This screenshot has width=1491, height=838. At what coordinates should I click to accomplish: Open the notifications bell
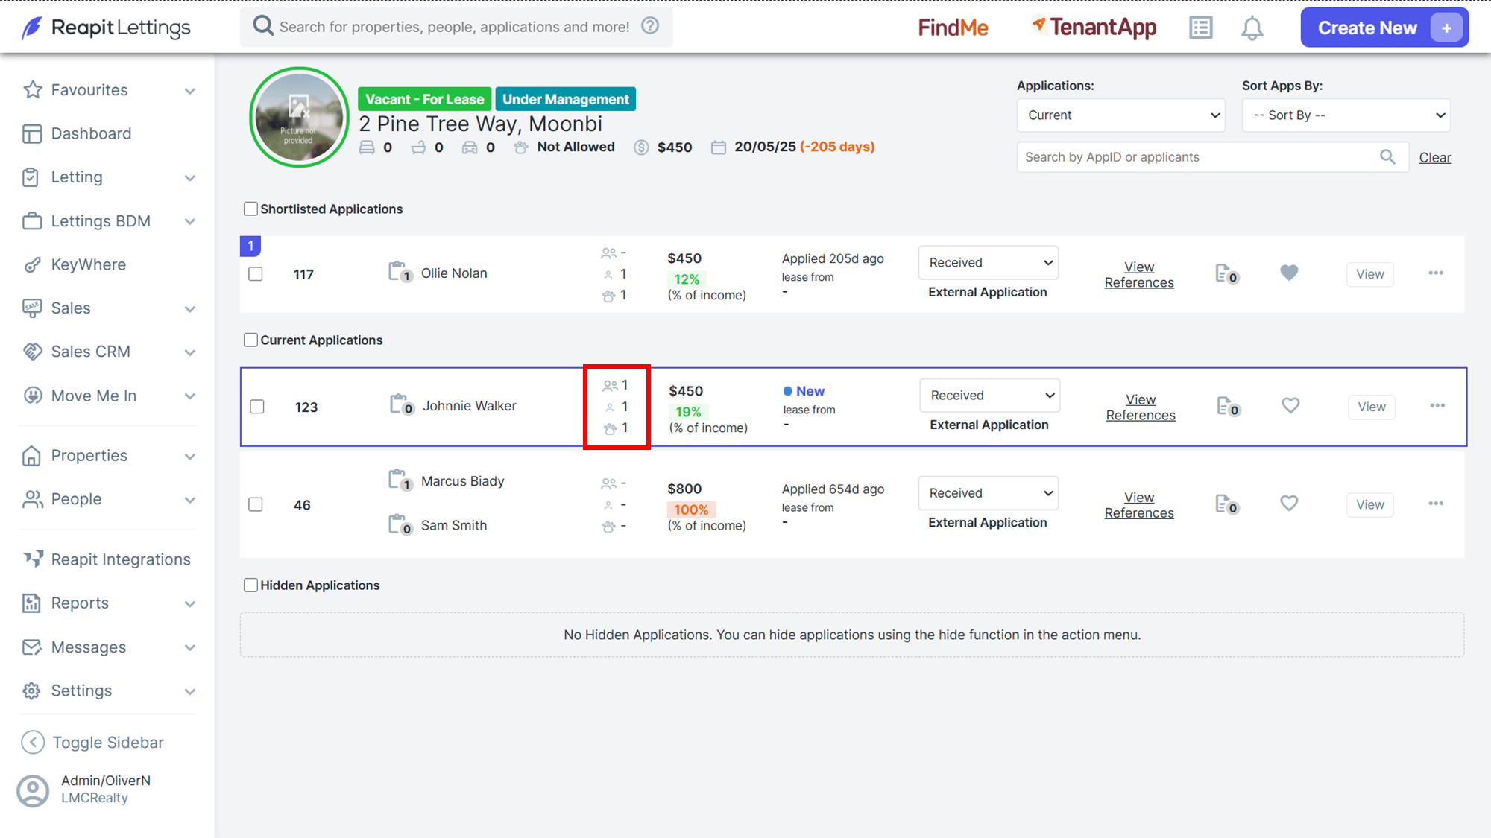pyautogui.click(x=1252, y=28)
